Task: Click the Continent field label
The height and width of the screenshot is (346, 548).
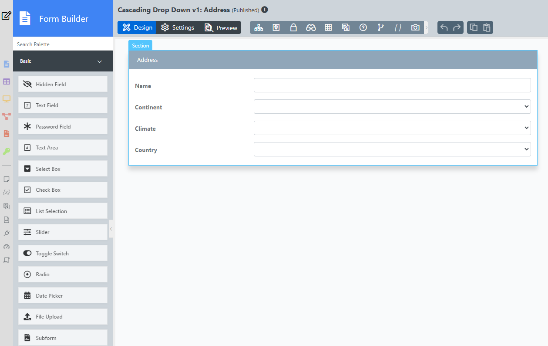Action: 148,107
